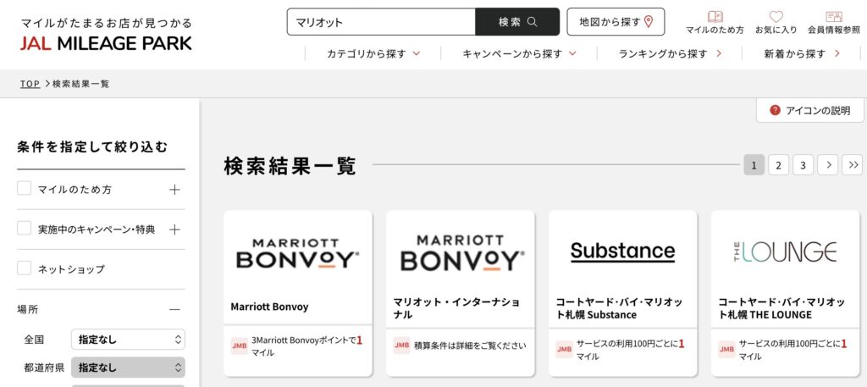Go to last page with double-arrow icon
867x387 pixels.
853,165
